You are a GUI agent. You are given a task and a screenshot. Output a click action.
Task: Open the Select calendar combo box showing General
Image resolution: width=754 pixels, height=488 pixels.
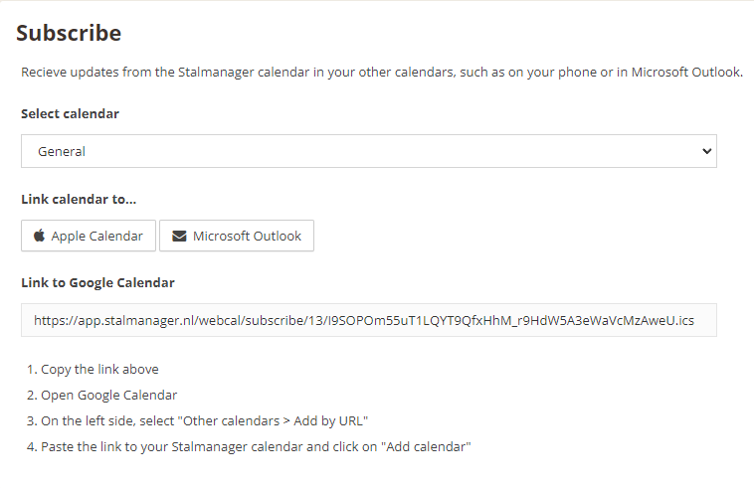pyautogui.click(x=369, y=151)
